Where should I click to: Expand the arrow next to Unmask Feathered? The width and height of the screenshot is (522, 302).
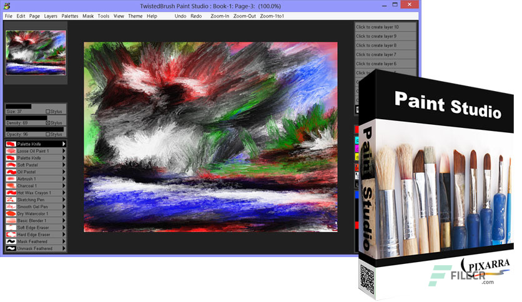click(x=64, y=248)
